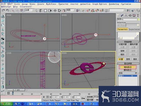Switch to the Modify command panel

point(122,15)
